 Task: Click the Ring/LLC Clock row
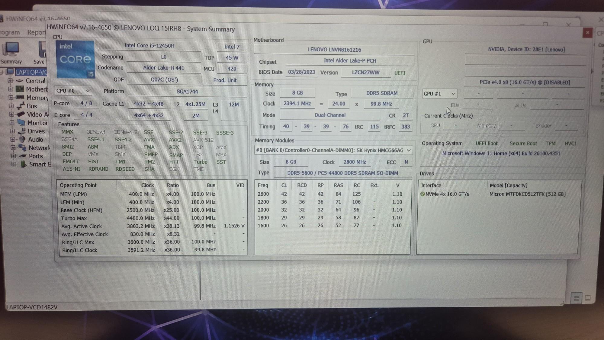tap(153, 250)
